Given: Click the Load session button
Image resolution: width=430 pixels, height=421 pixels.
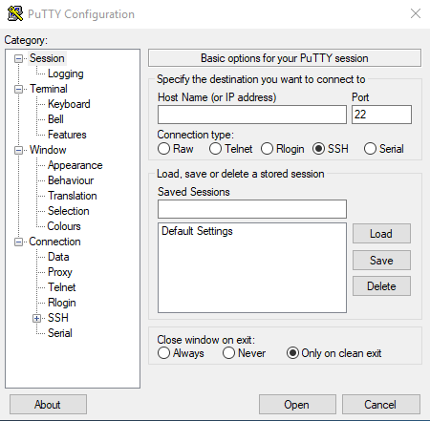Looking at the screenshot, I should point(381,234).
